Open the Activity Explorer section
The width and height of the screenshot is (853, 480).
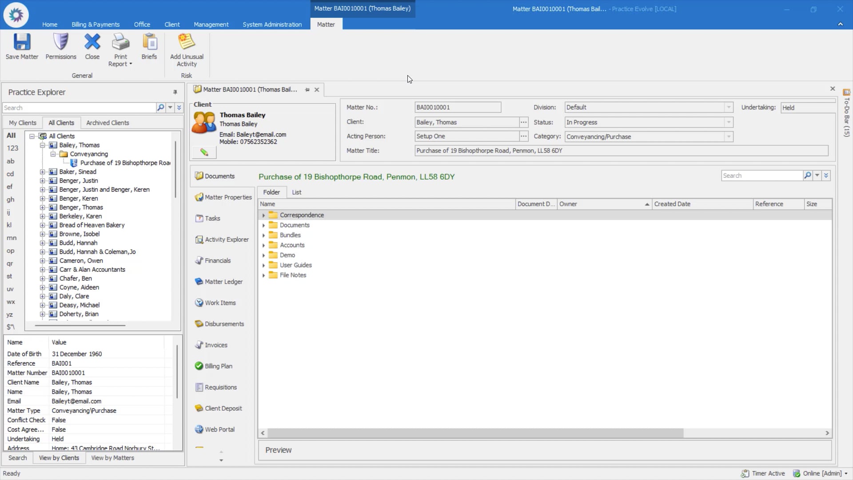pyautogui.click(x=222, y=240)
